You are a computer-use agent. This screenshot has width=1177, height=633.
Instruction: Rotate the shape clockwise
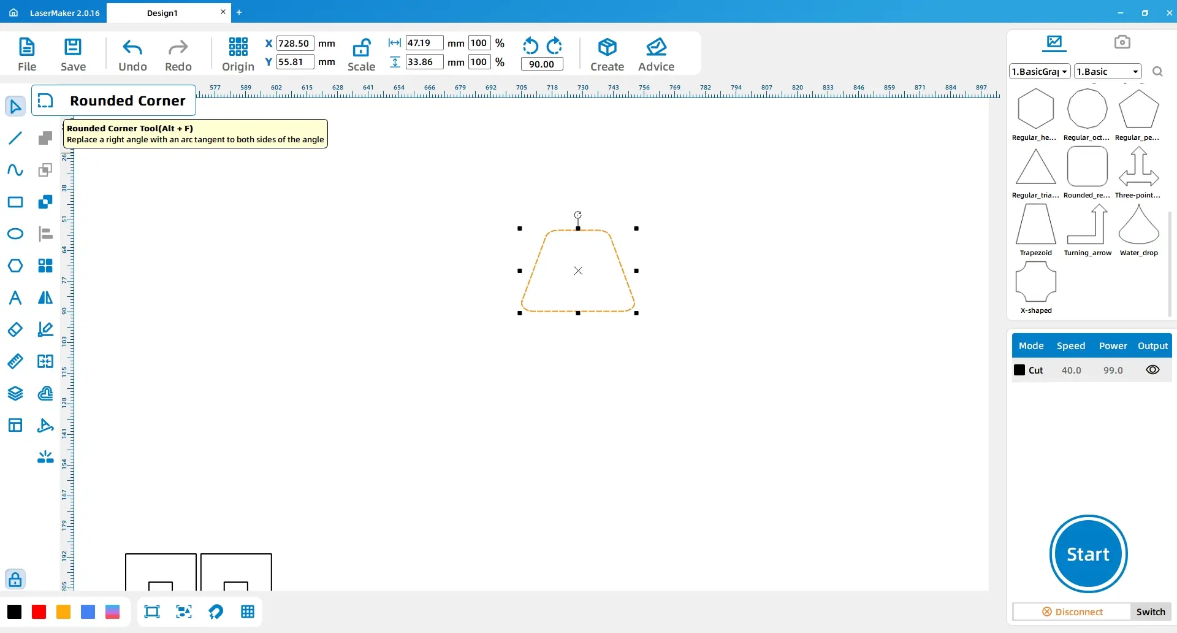pyautogui.click(x=554, y=46)
